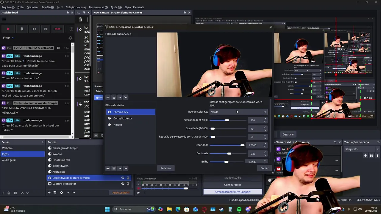Add a new scene with plus icon
The height and width of the screenshot is (214, 381).
point(3,193)
